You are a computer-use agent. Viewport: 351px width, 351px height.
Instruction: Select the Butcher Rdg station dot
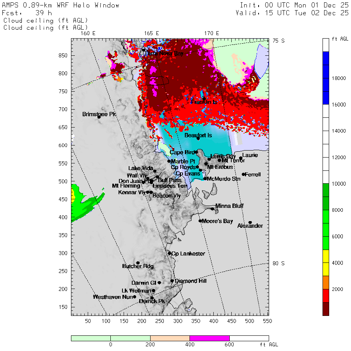[x=138, y=263]
